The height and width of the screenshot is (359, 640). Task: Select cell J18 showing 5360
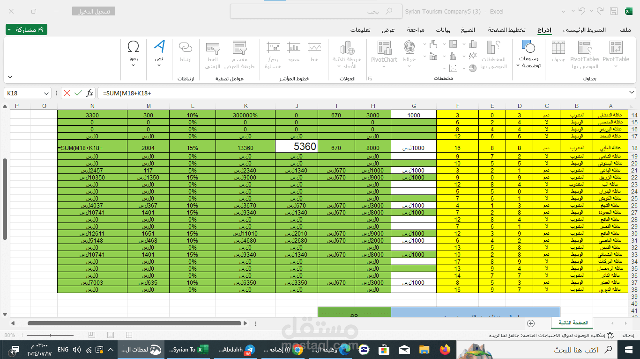(x=296, y=146)
